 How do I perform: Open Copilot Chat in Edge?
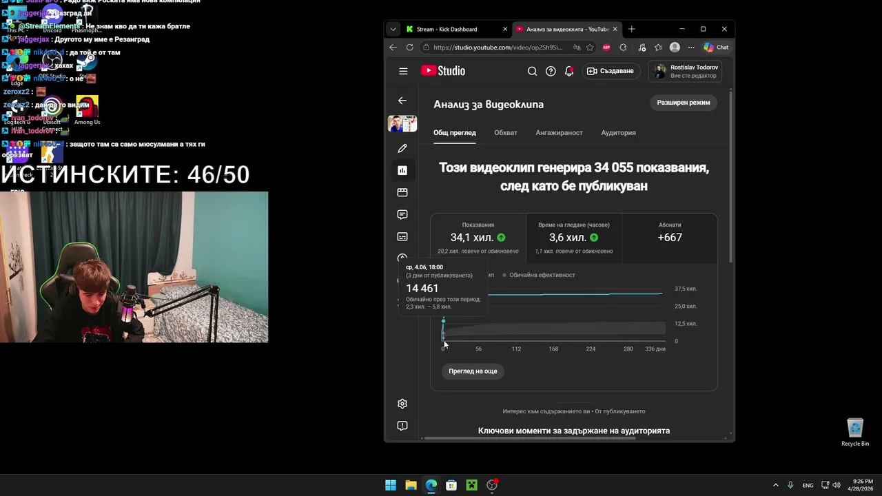coord(717,48)
